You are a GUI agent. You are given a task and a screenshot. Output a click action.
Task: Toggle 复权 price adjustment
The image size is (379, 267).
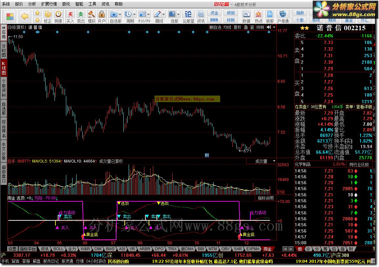(237, 27)
